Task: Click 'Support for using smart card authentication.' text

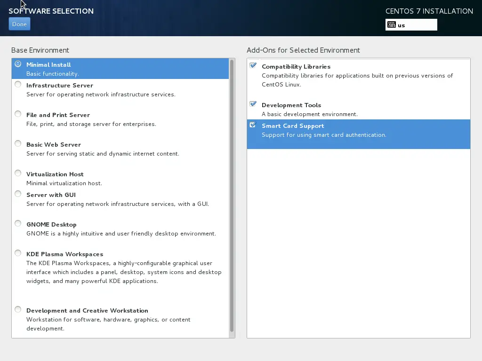Action: pos(324,135)
